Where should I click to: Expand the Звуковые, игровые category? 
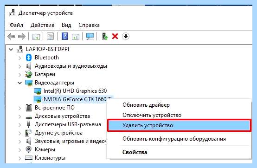click(19, 142)
